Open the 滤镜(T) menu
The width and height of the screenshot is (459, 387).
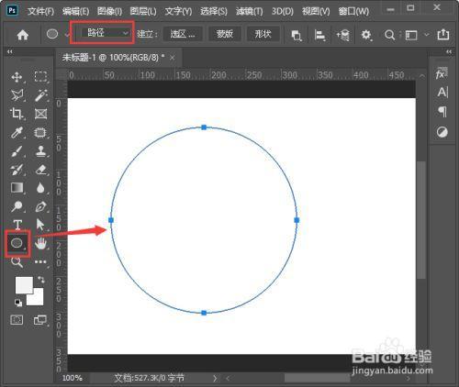coord(250,12)
